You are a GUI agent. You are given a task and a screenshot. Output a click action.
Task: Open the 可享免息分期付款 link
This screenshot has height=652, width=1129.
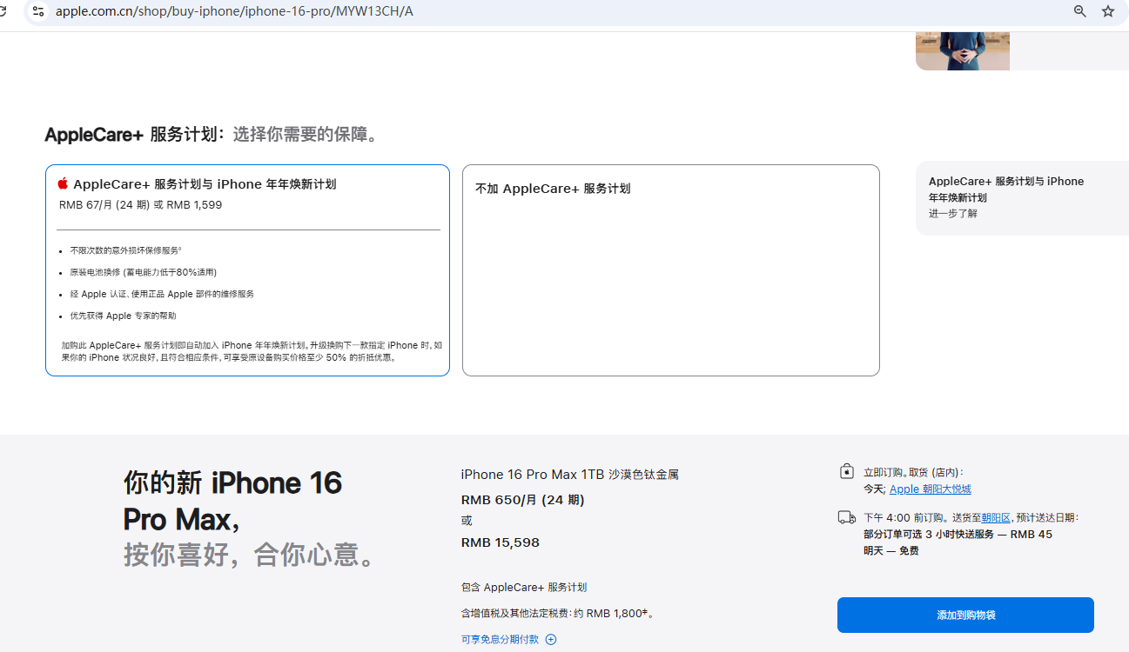pyautogui.click(x=500, y=640)
